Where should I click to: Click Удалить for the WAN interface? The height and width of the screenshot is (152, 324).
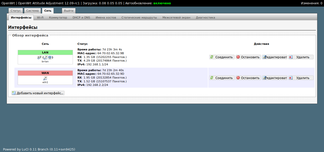coord(301,78)
